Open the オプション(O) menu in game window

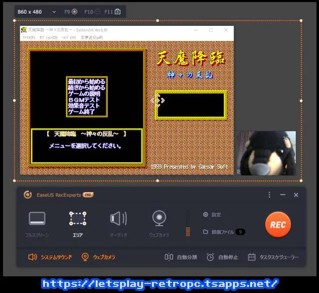(x=49, y=38)
